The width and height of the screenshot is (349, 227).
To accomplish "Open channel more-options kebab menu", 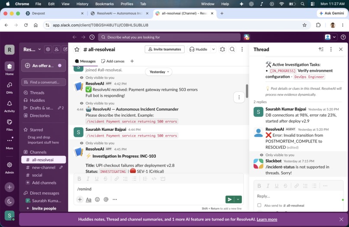I will click(x=242, y=49).
